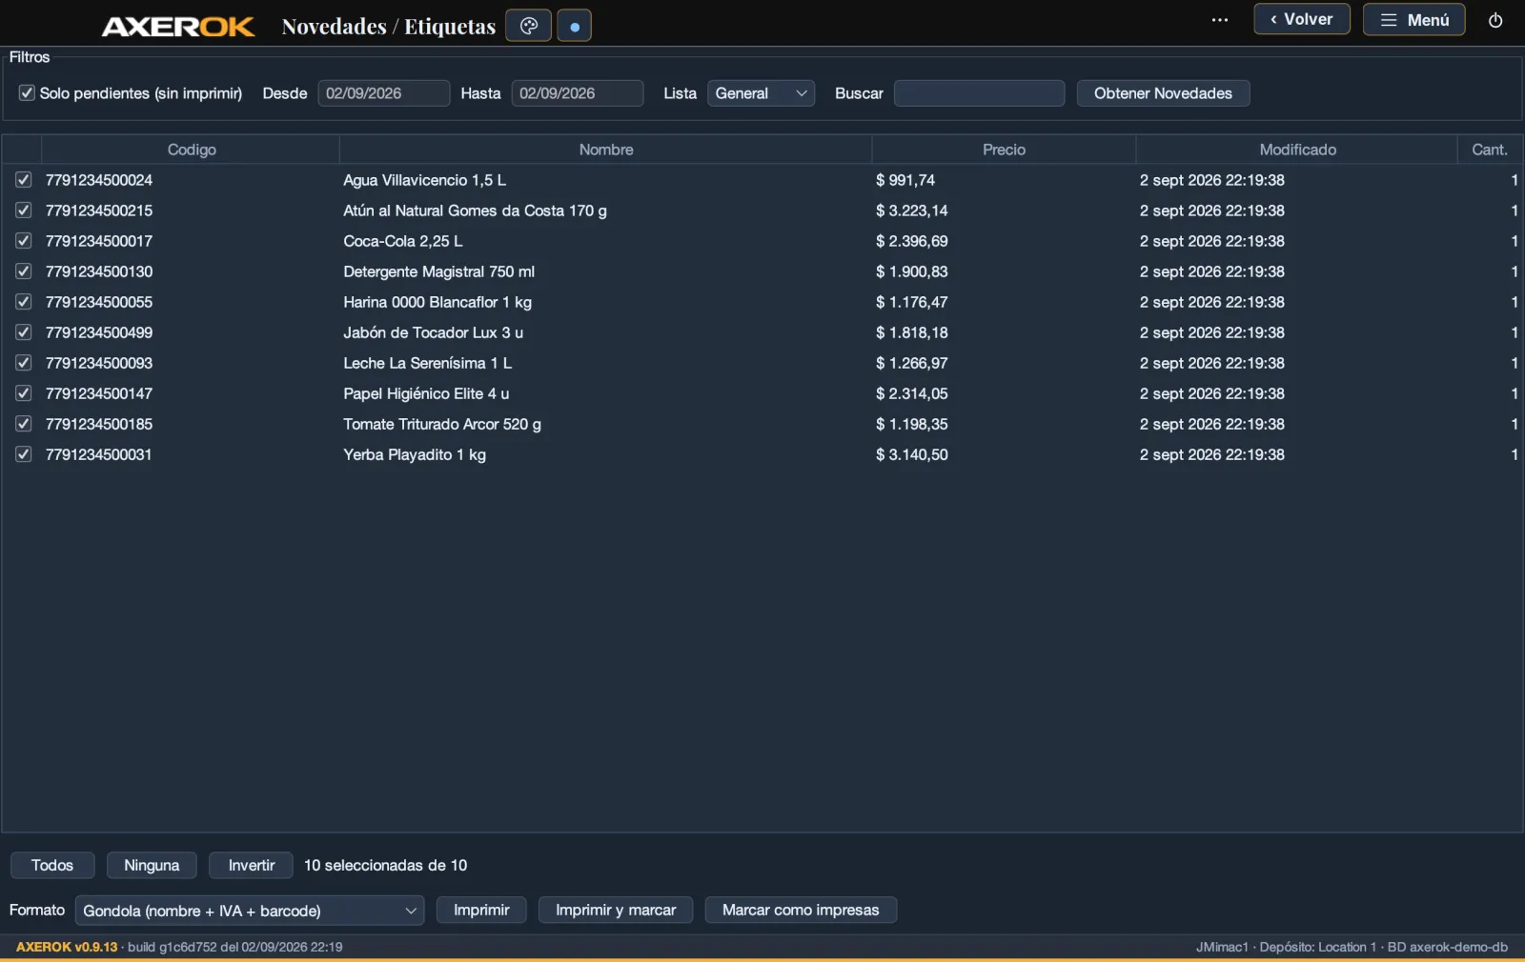
Task: Click the blue dot indicator button
Action: click(574, 26)
